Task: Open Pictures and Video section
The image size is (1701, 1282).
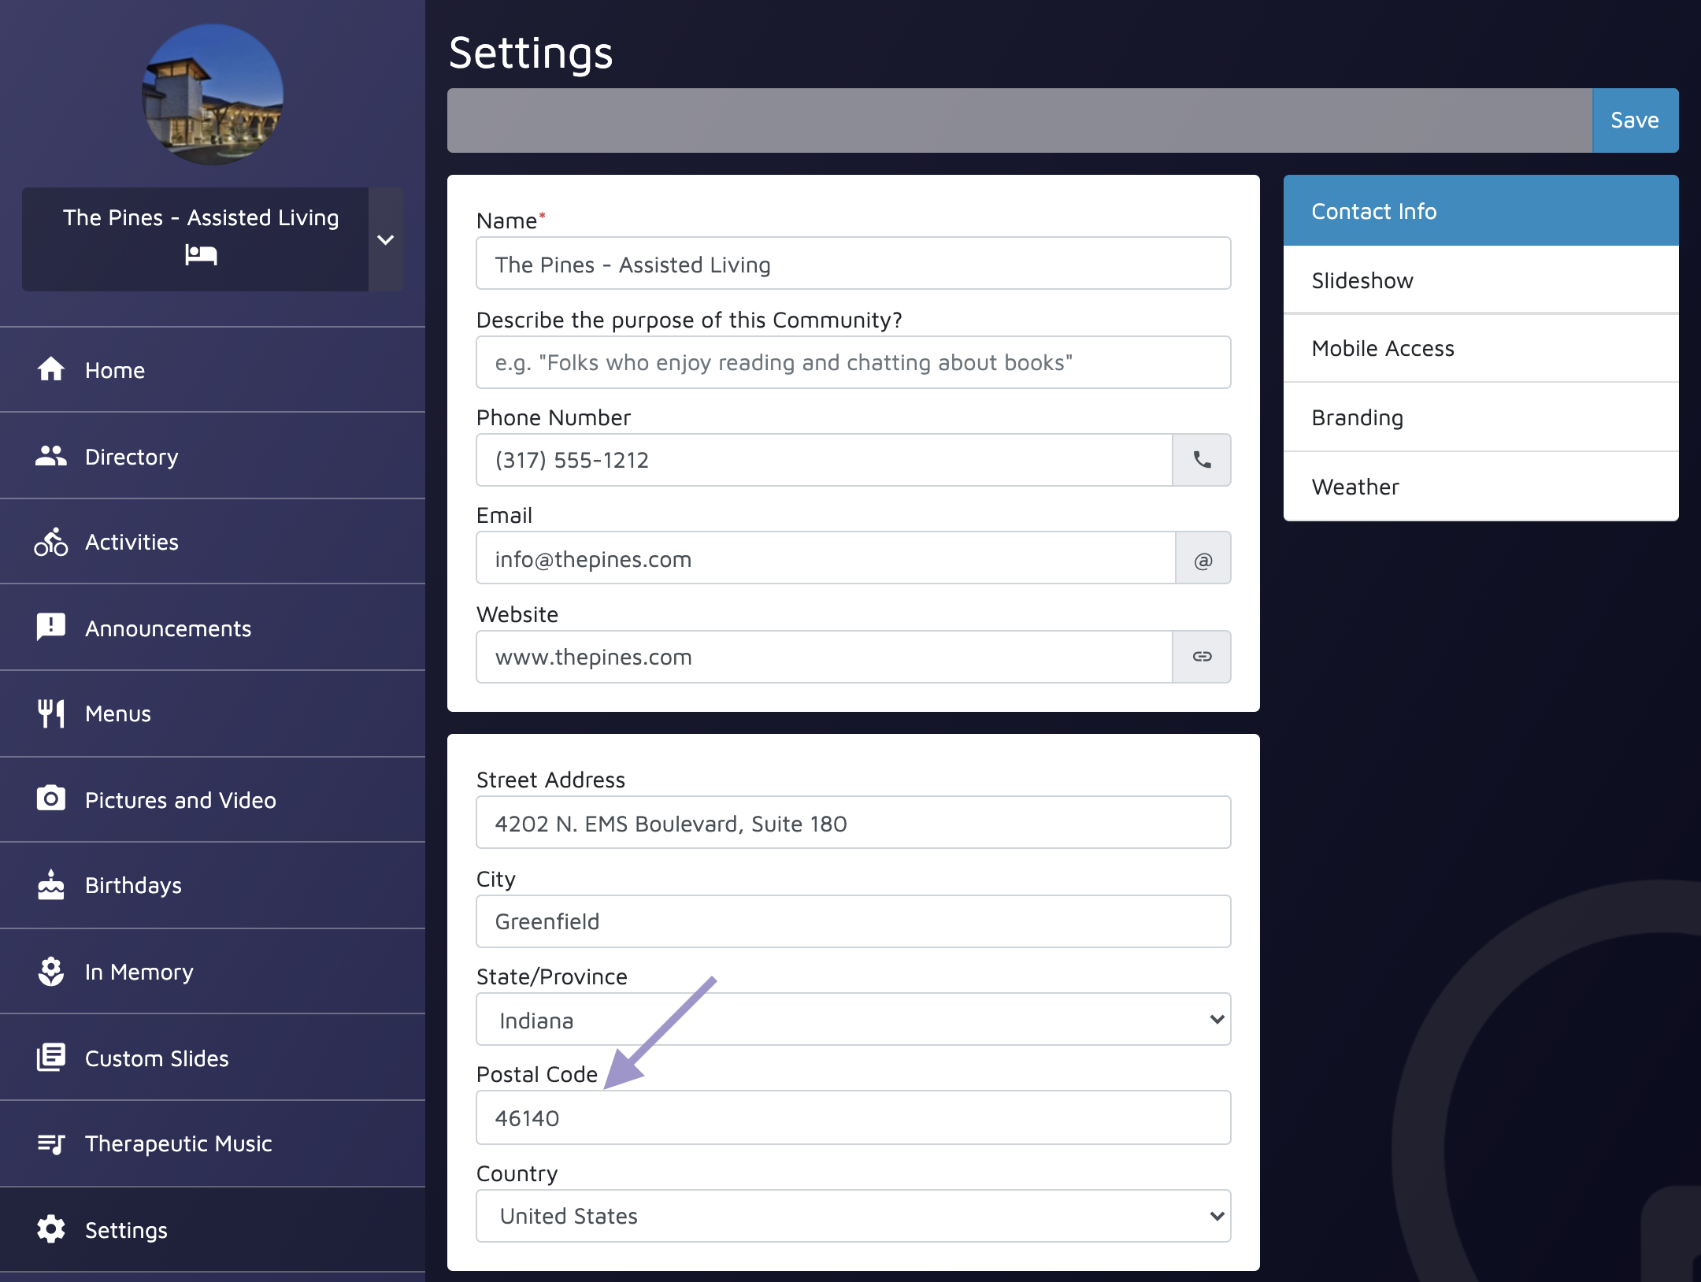Action: point(213,799)
